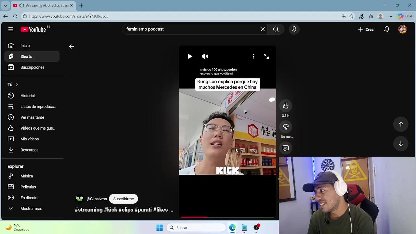Expand Mostrar más in the sidebar

[x=32, y=209]
